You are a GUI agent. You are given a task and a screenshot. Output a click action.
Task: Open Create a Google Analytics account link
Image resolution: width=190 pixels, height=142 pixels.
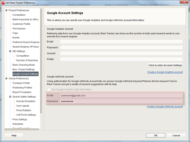click(165, 72)
